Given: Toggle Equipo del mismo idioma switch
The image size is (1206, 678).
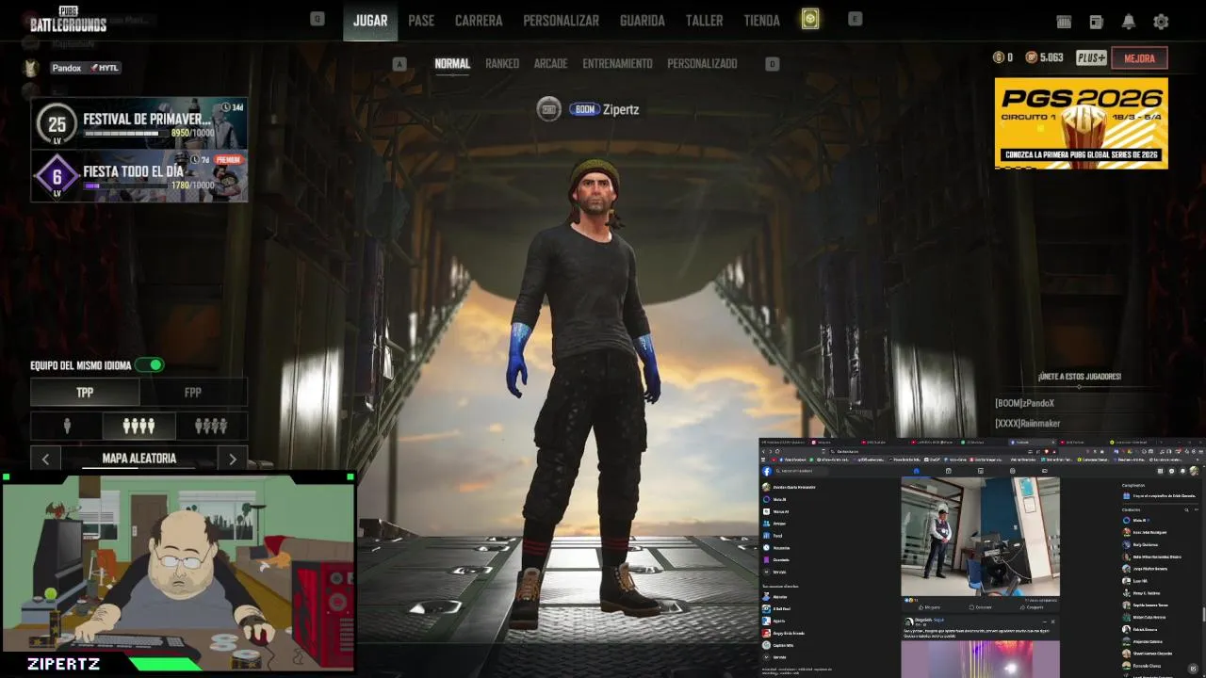Looking at the screenshot, I should pyautogui.click(x=150, y=364).
